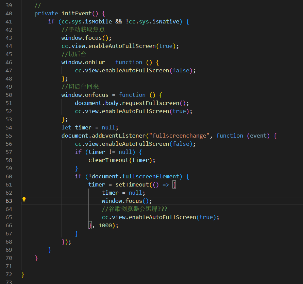The width and height of the screenshot is (303, 284).
Task: Click 'fullscreenElement' on line 60
Action: [151, 176]
